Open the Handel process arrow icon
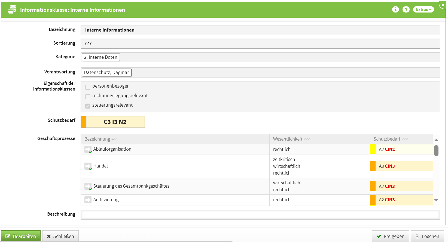Screen dimensions: 448x242 click(88, 166)
